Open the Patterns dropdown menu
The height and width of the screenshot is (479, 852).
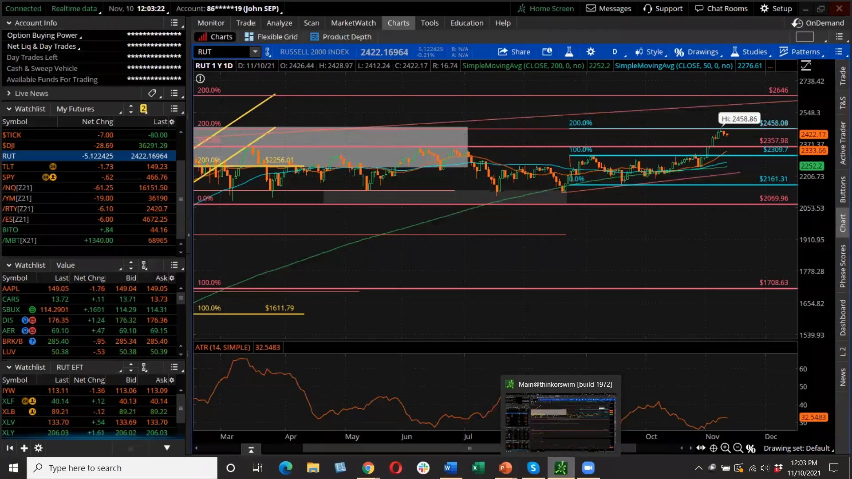[801, 52]
